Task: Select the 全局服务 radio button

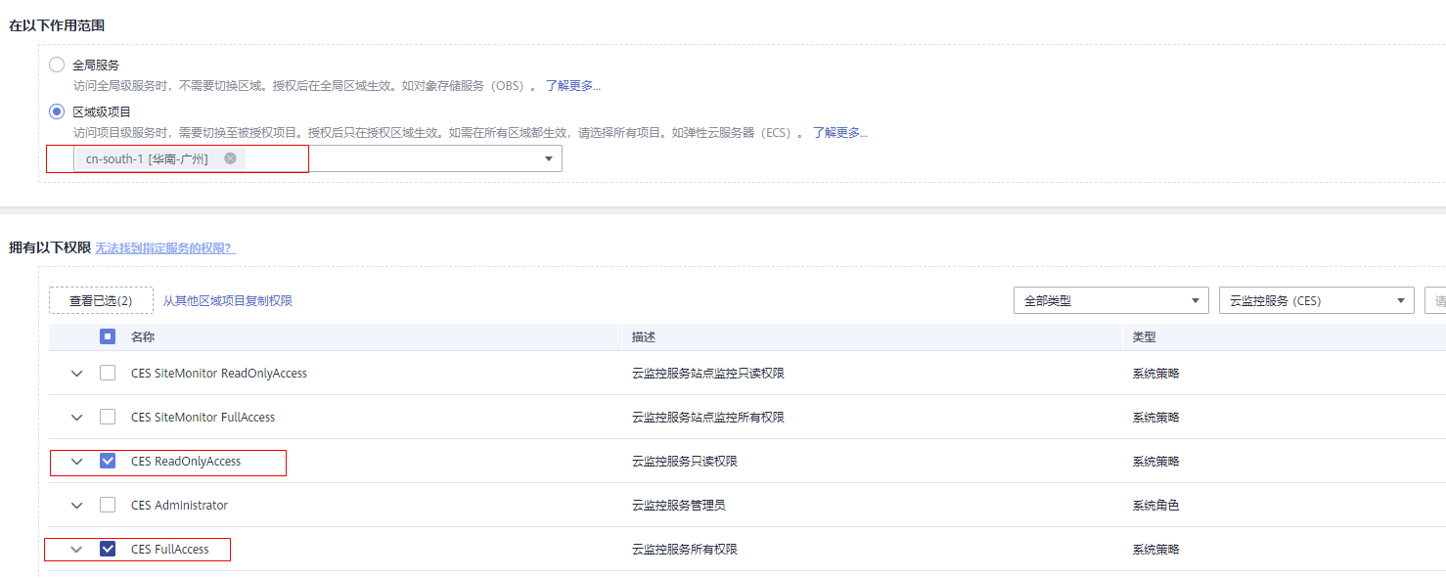Action: click(57, 65)
